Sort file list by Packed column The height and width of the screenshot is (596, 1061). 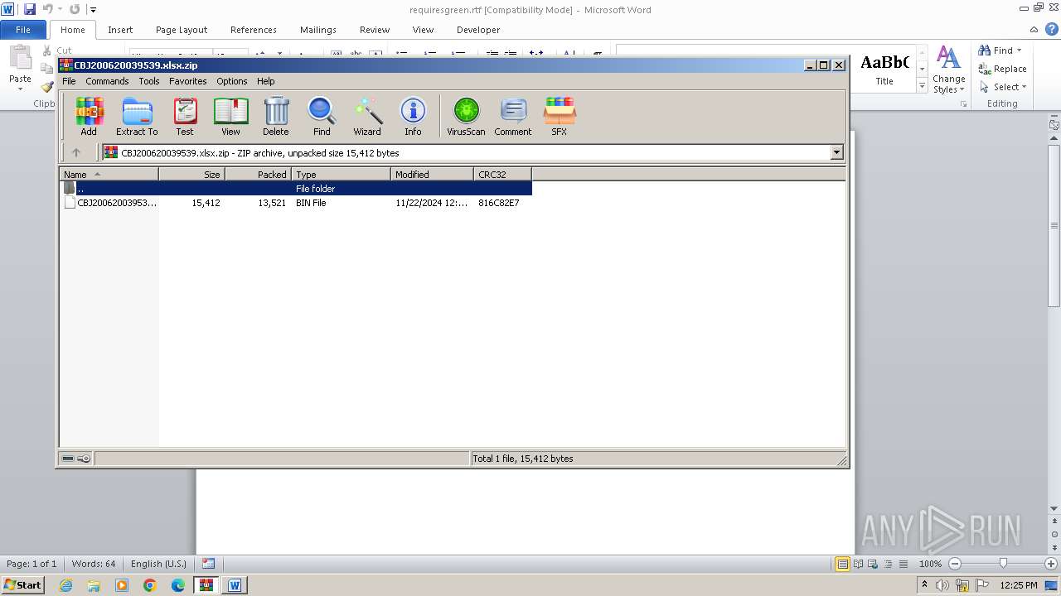click(x=258, y=174)
